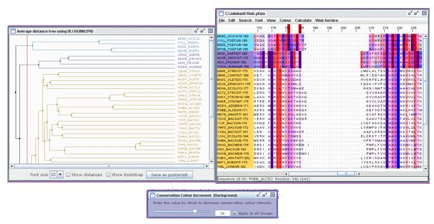This screenshot has height=224, width=434.
Task: Click the conservation value field showing 36
Action: (x=223, y=213)
